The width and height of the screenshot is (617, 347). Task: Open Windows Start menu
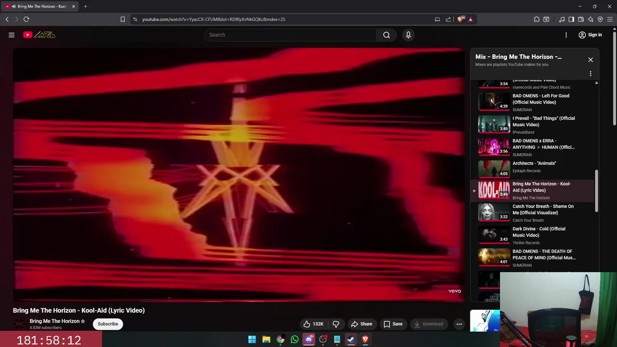pyautogui.click(x=252, y=339)
